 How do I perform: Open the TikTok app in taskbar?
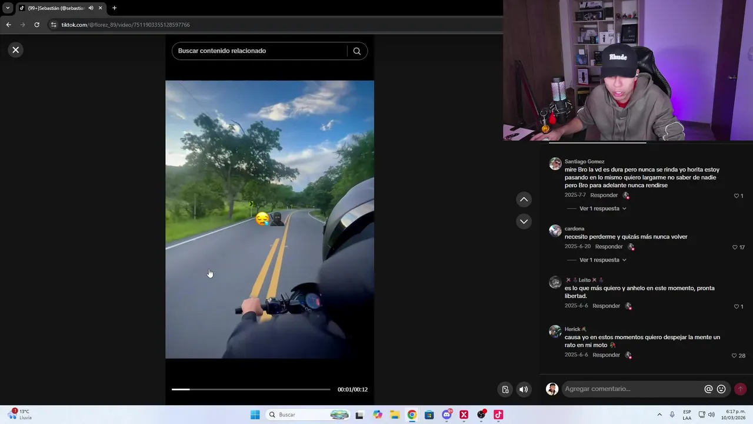(498, 415)
